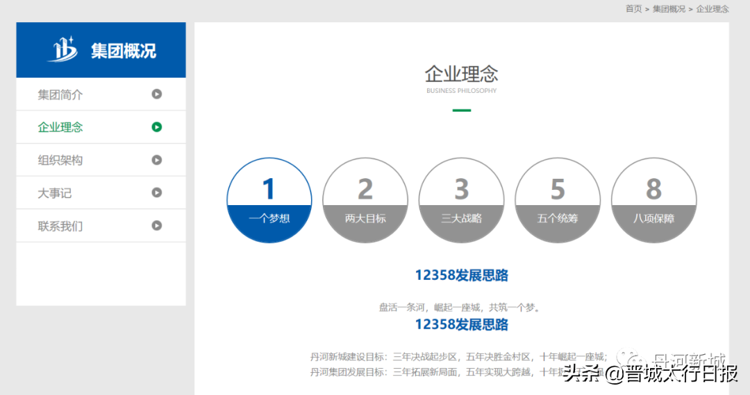The image size is (750, 395).
Task: Click the arrow icon next to 联系我们
Action: [x=156, y=226]
